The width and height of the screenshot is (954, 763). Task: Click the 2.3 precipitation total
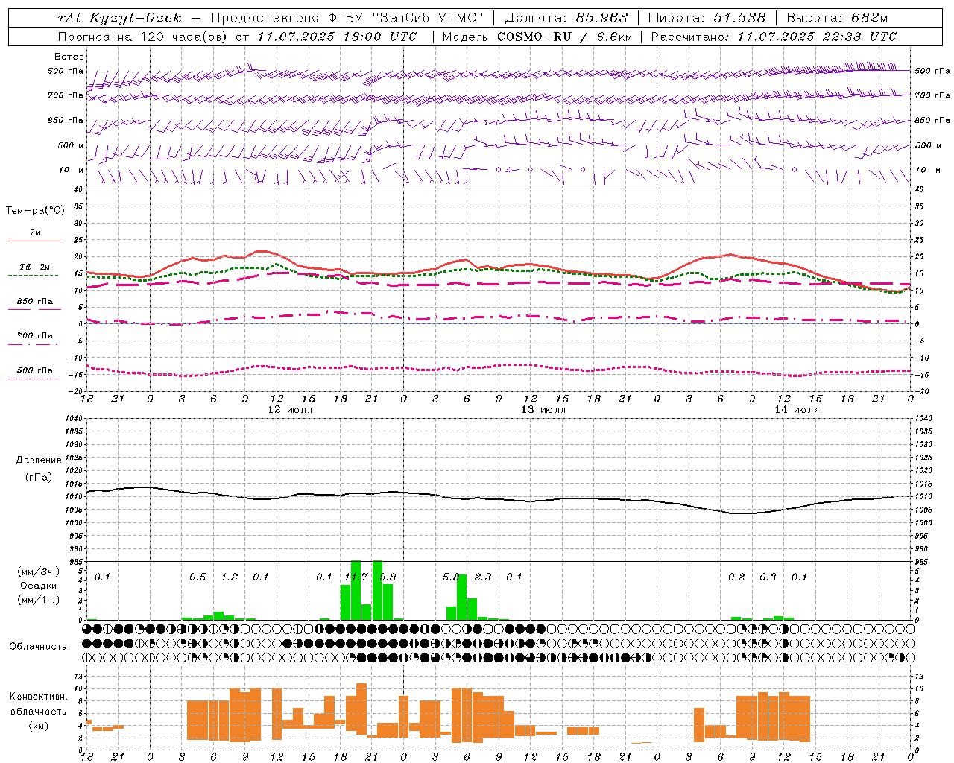coord(483,577)
